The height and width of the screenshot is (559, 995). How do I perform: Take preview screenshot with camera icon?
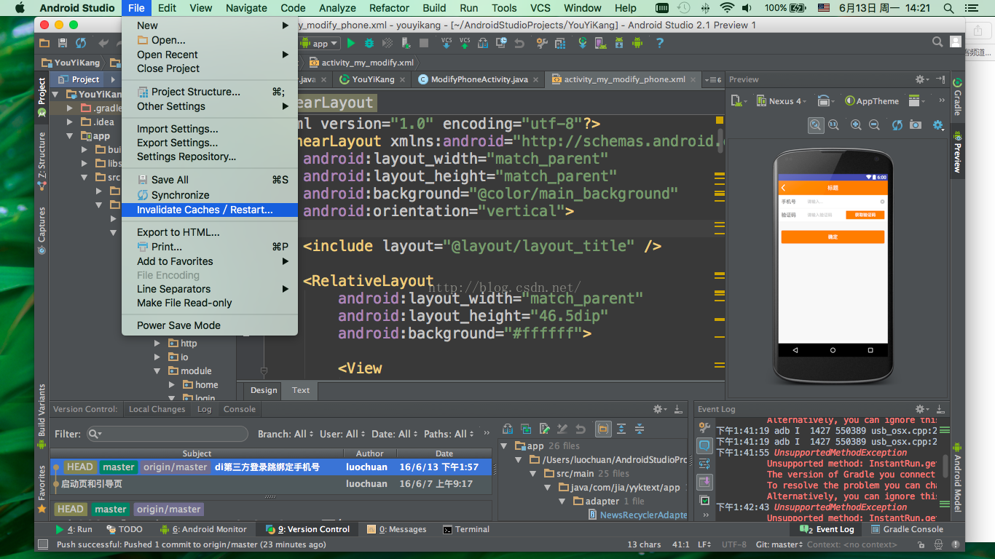point(916,125)
